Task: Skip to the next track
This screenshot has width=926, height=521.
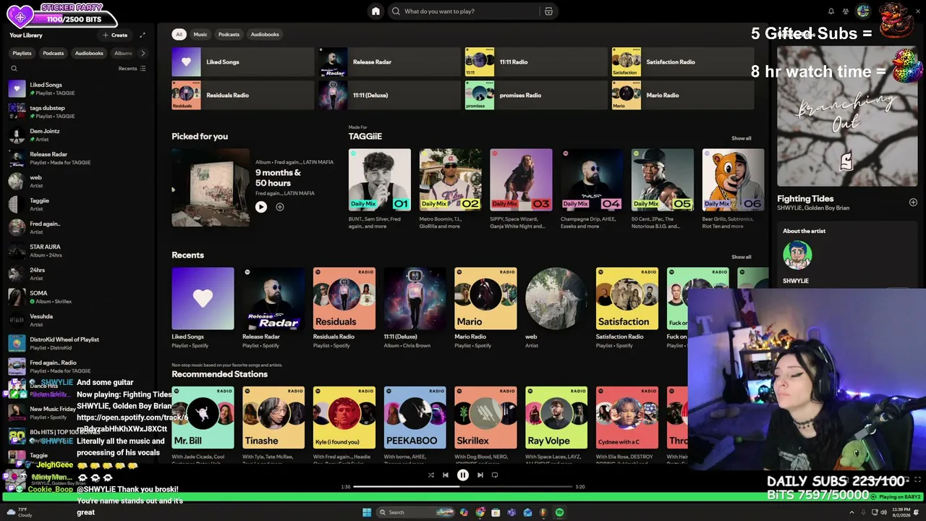Action: tap(480, 475)
